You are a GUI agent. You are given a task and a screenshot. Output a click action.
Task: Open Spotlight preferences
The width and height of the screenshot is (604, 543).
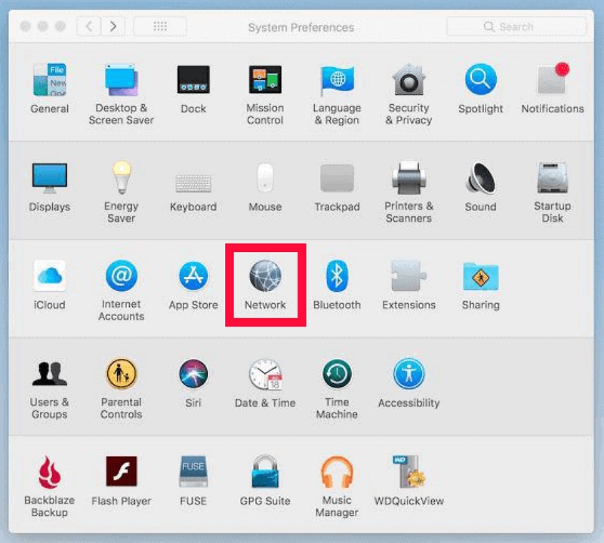point(481,88)
